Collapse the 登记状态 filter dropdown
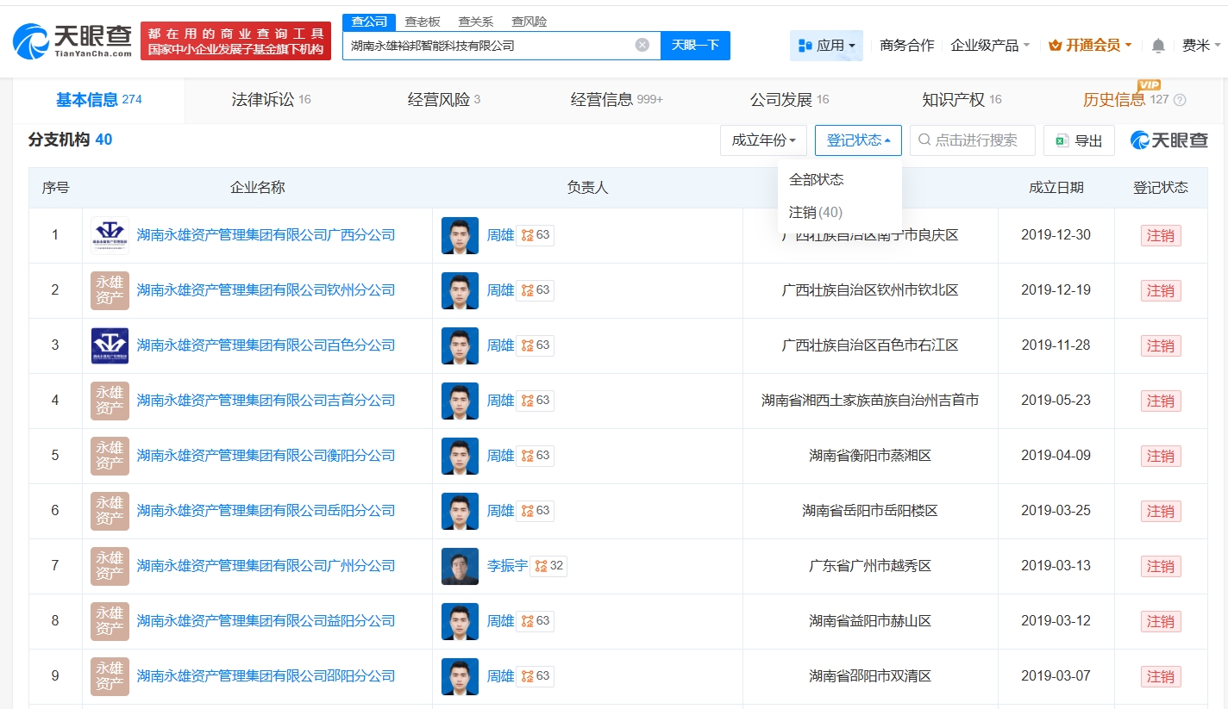The image size is (1228, 709). tap(858, 140)
